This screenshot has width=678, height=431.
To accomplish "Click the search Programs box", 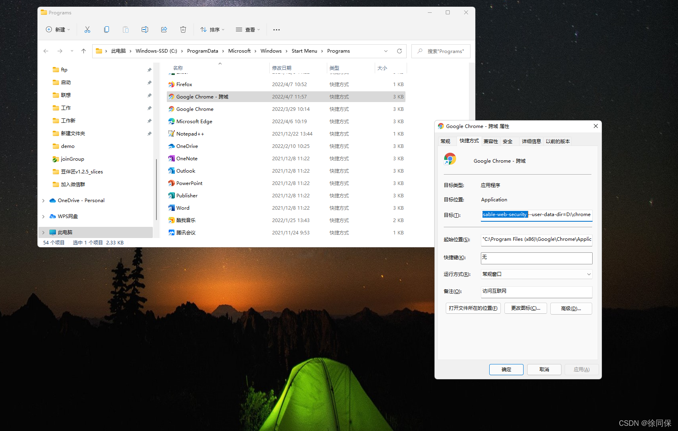I will coord(441,51).
